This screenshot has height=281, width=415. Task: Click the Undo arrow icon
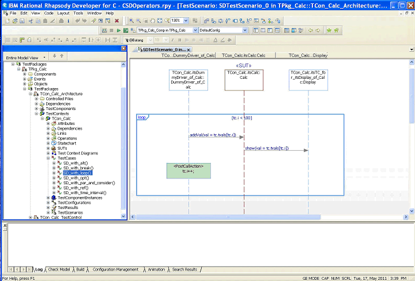(x=78, y=21)
